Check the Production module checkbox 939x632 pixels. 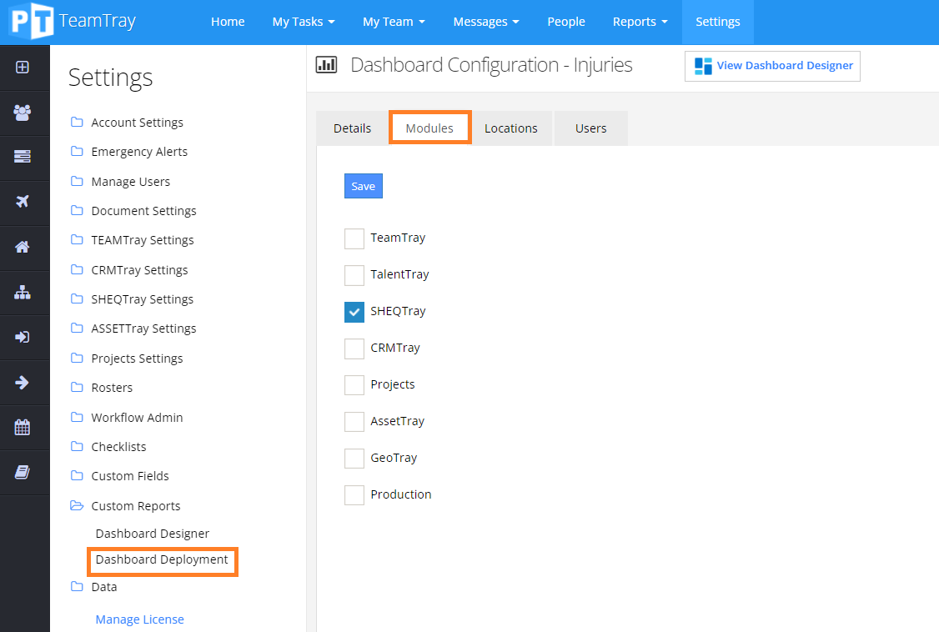pos(354,494)
